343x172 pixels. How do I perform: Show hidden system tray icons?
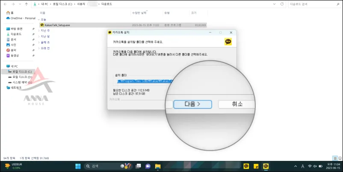pos(296,166)
